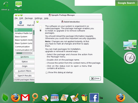Launch Gmail from the dock

tap(25, 98)
